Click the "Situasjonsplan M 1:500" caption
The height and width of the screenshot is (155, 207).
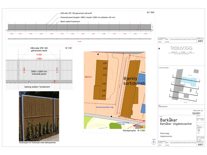pos(134,130)
